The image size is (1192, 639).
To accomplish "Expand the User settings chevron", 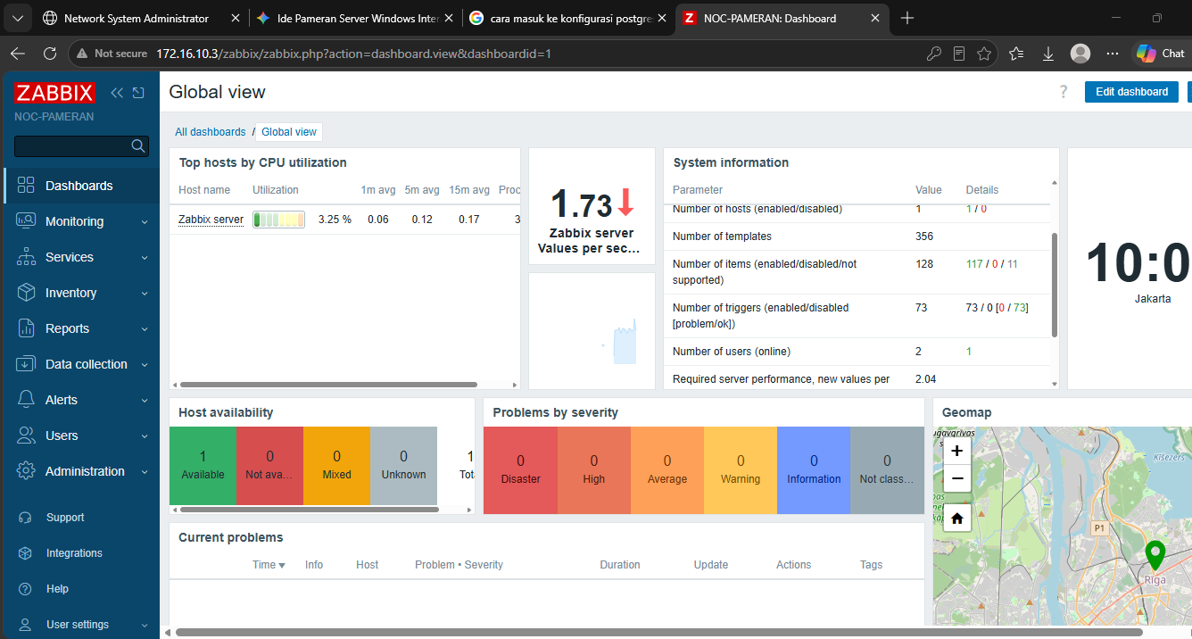I will tap(145, 626).
